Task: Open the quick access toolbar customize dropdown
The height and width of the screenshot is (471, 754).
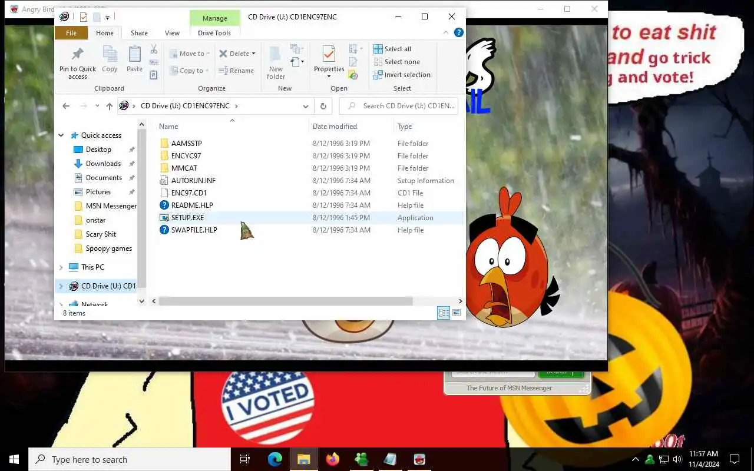Action: coord(107,18)
